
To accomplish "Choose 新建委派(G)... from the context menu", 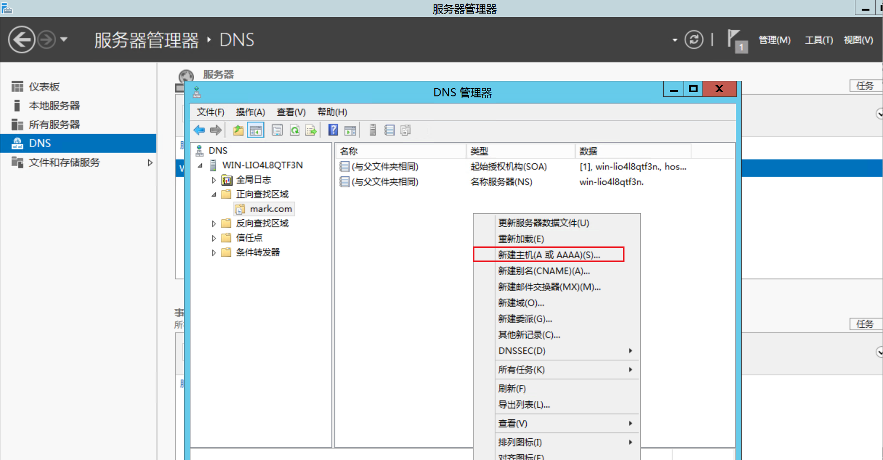I will [x=557, y=319].
